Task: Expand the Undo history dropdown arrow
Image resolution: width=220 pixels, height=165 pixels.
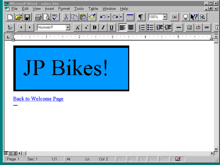Action: (x=108, y=17)
